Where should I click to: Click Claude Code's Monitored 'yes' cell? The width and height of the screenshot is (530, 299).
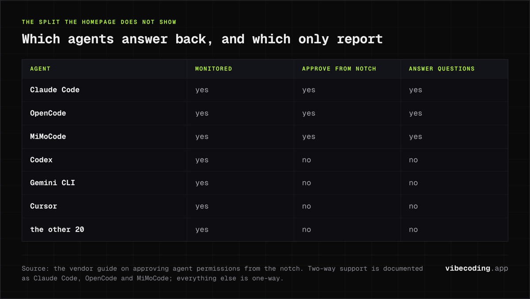[202, 90]
